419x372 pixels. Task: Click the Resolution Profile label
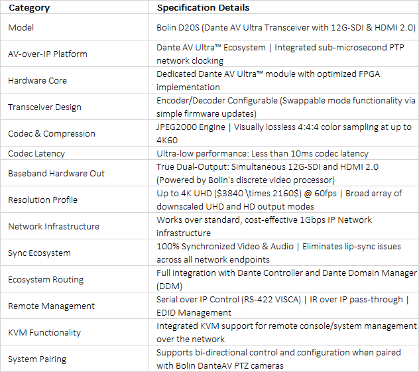coord(42,200)
